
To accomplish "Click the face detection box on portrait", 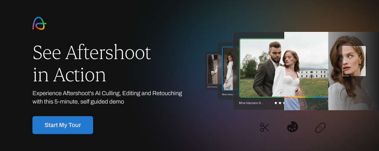I will (354, 61).
